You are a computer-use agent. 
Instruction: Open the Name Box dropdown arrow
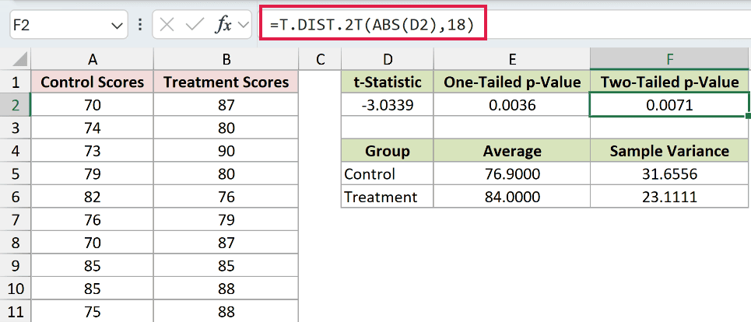point(117,26)
